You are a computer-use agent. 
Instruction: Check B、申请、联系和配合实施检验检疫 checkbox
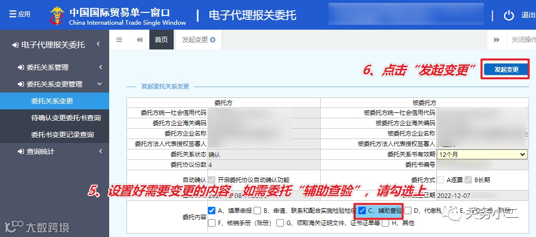point(258,210)
